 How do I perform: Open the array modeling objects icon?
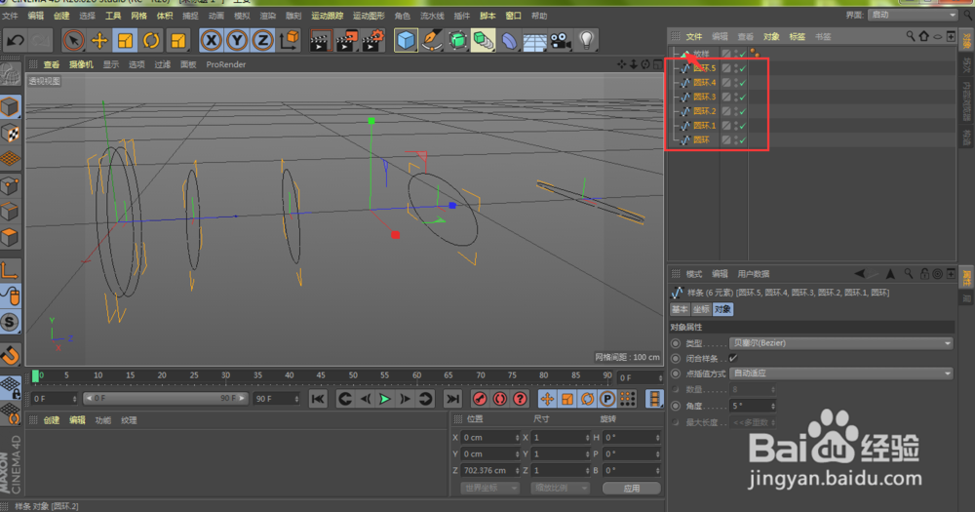pyautogui.click(x=484, y=41)
